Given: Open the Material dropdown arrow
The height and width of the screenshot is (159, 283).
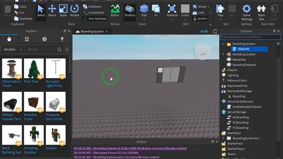Looking at the screenshot, I should pyautogui.click(x=172, y=19).
